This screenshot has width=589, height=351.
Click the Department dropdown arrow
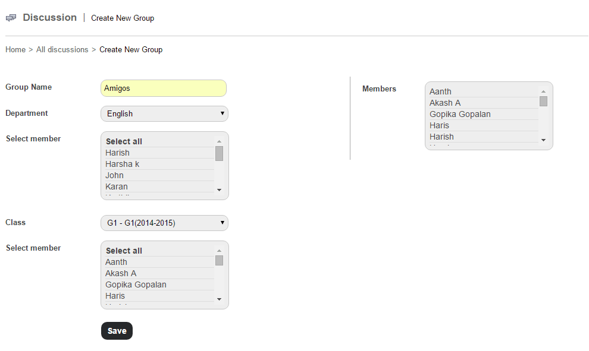tap(222, 113)
